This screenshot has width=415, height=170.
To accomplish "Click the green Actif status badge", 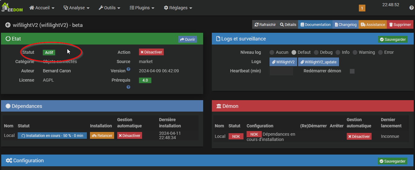I will [x=49, y=53].
